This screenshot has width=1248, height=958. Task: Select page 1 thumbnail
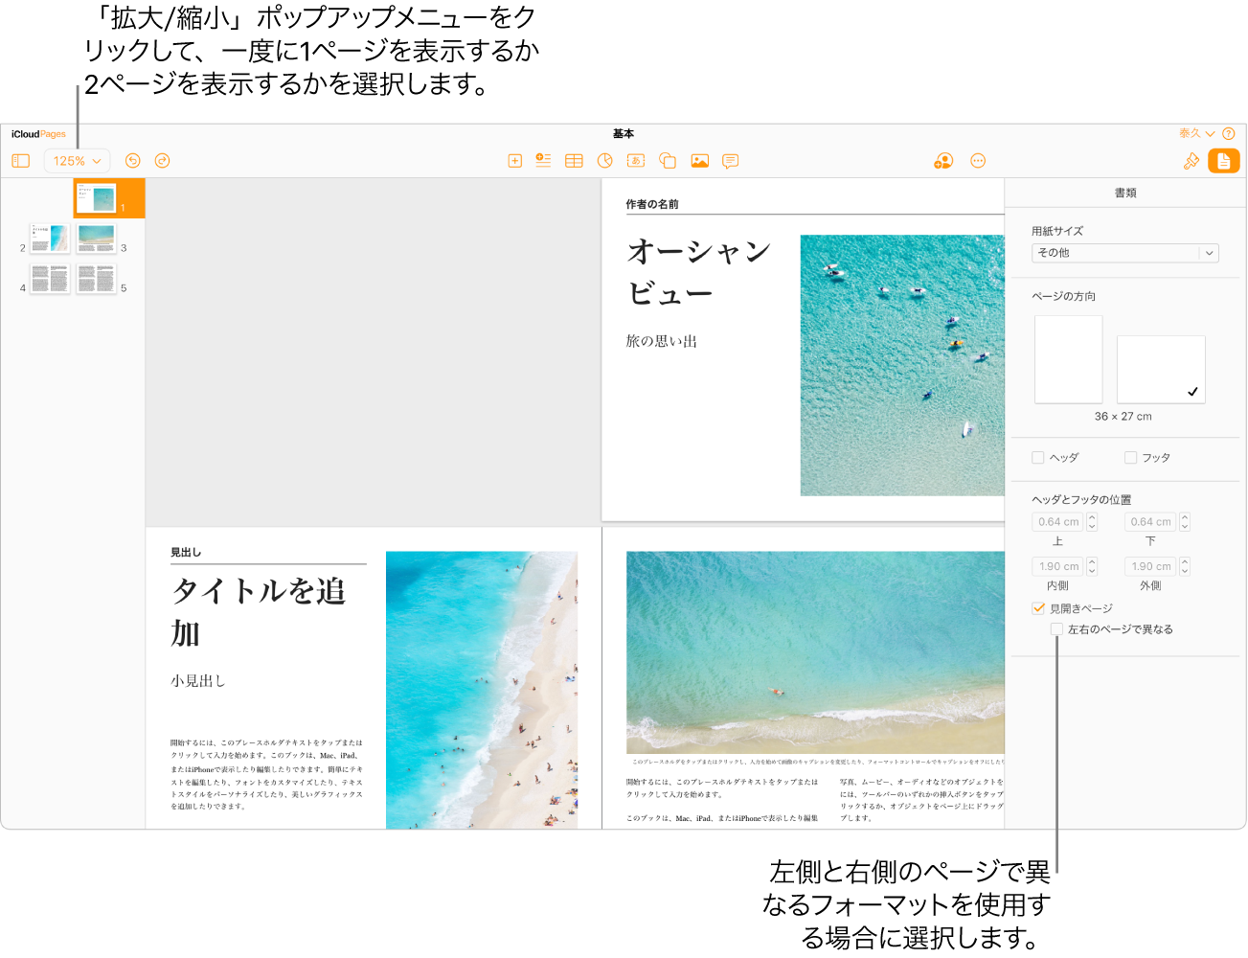[96, 198]
